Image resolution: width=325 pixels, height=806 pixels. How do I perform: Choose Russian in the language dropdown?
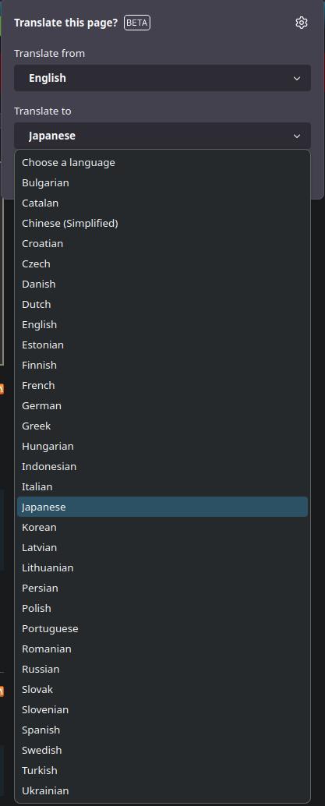[162, 670]
